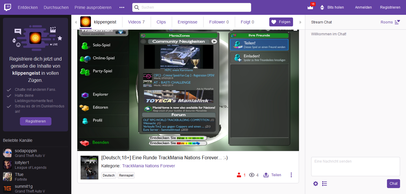
Task: Click the Entdecken Sie Nations banner
Action: 178,138
